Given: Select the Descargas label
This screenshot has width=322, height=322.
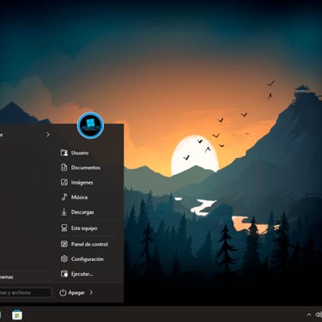Looking at the screenshot, I should point(82,212).
